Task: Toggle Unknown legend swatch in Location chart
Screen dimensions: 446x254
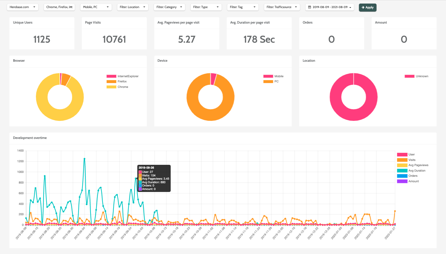Action: tap(409, 76)
